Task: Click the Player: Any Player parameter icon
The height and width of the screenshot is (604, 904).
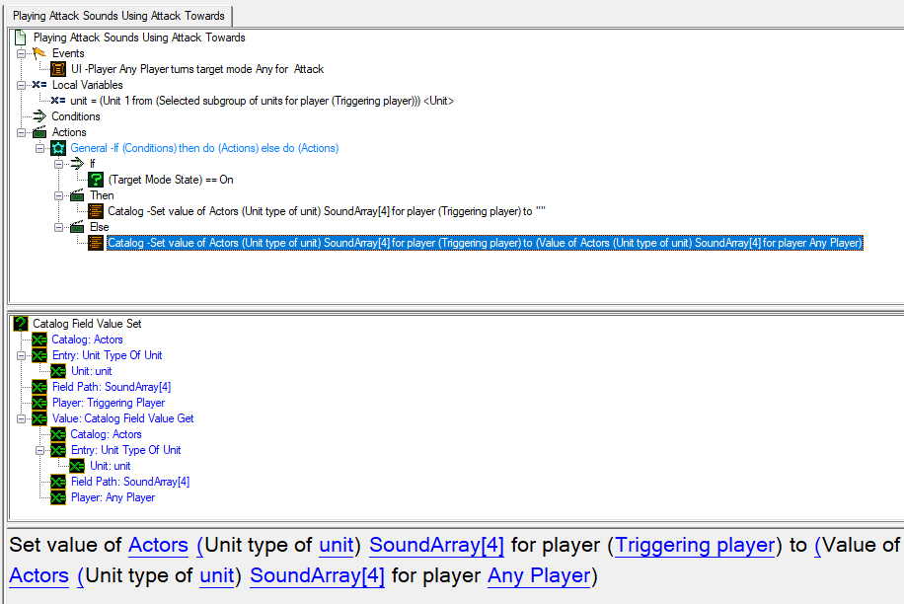Action: coord(57,497)
